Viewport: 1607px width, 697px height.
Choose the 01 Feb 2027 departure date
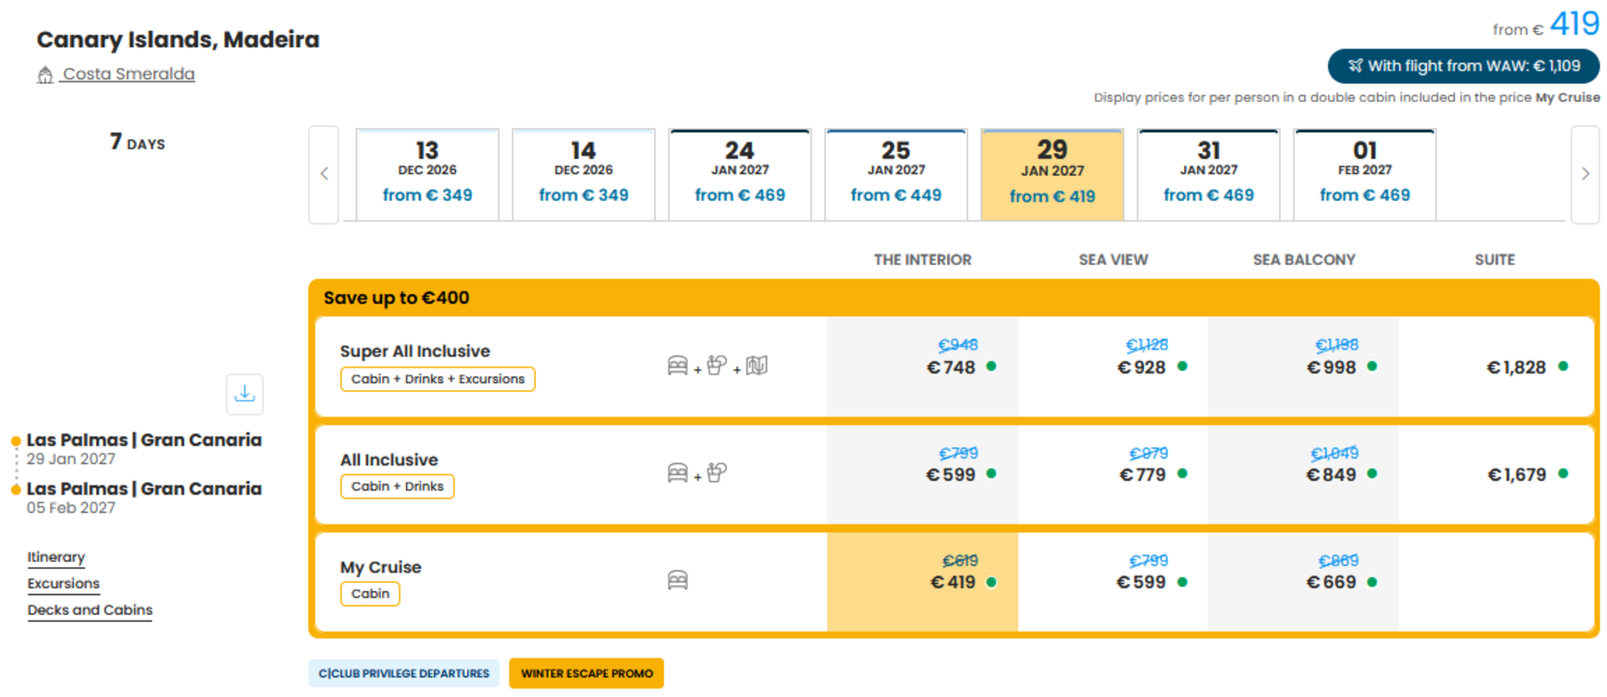point(1365,174)
